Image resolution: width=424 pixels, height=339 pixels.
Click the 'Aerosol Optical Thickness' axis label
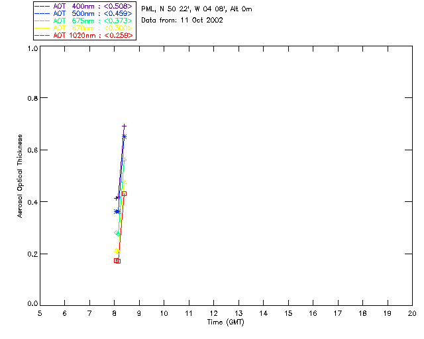tap(20, 176)
